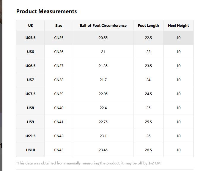Select the CN36 size cell
The height and width of the screenshot is (171, 201).
[x=59, y=52]
